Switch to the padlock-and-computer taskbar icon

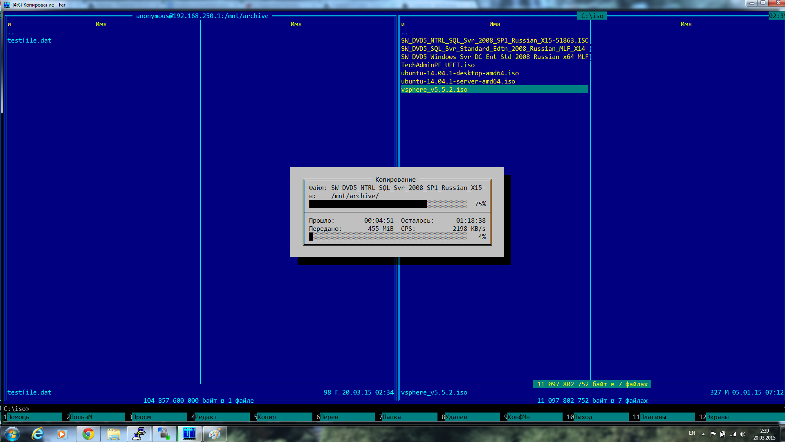coord(164,434)
